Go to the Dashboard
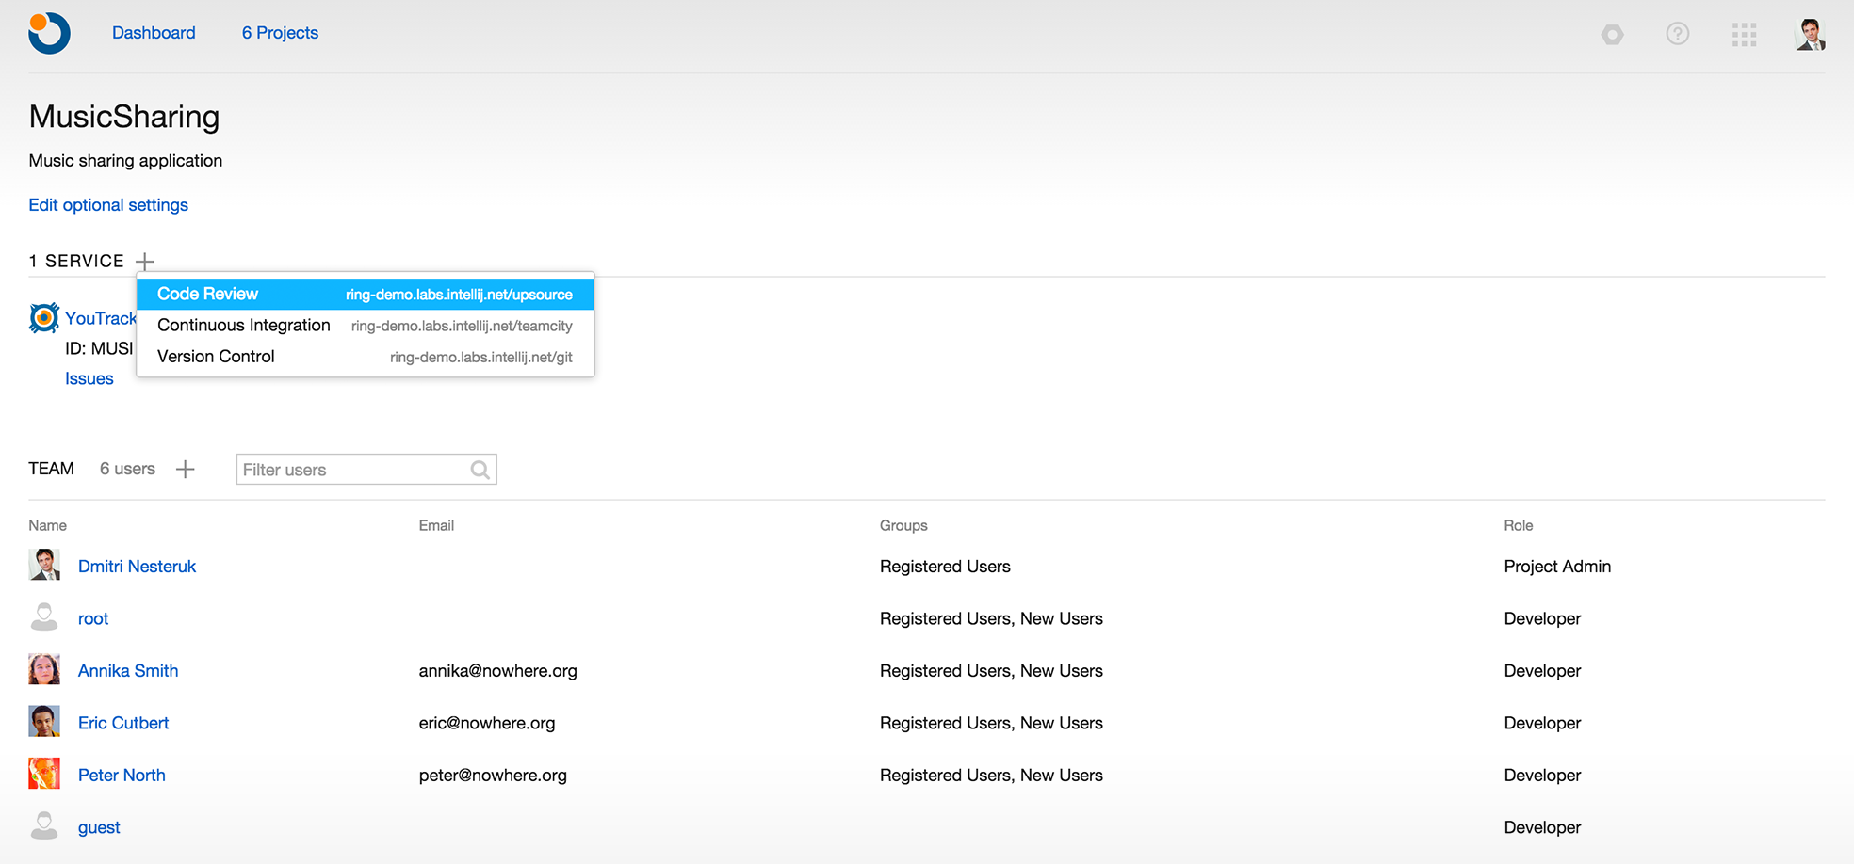1854x864 pixels. [x=154, y=33]
